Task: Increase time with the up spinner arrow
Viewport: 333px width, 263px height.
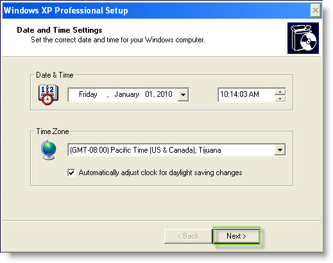Action: (280, 92)
